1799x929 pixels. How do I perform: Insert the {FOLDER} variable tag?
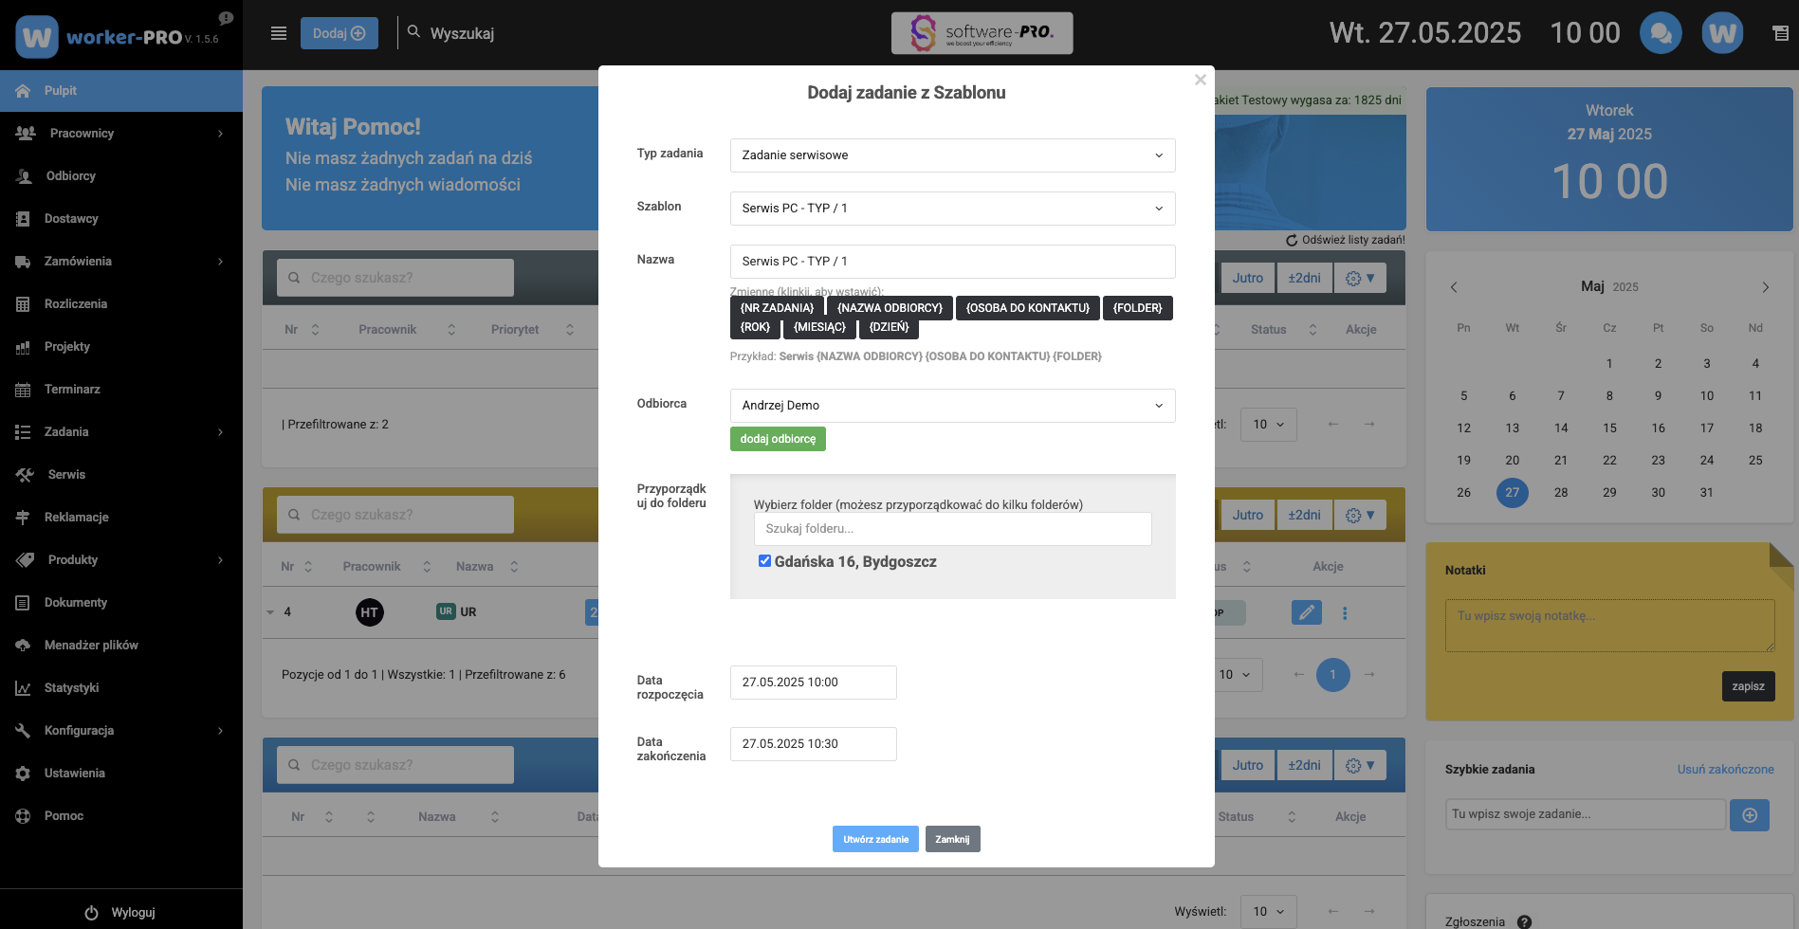click(1137, 308)
